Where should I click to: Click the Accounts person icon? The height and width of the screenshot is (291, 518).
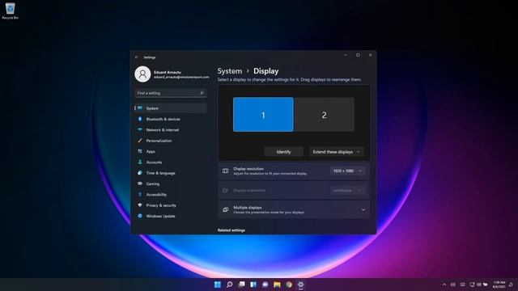[140, 162]
